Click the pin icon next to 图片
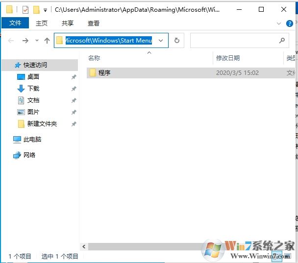The width and height of the screenshot is (298, 263). [74, 112]
